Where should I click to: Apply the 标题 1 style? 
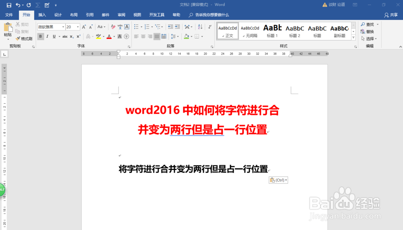point(272,31)
